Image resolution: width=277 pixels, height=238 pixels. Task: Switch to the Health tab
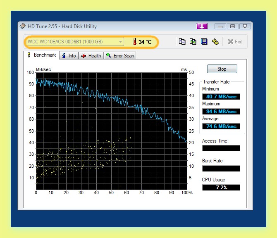[x=91, y=56]
